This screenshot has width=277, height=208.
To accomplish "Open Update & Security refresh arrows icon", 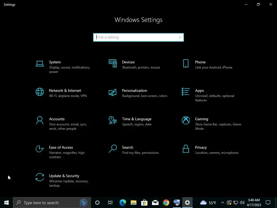I will coord(39,177).
